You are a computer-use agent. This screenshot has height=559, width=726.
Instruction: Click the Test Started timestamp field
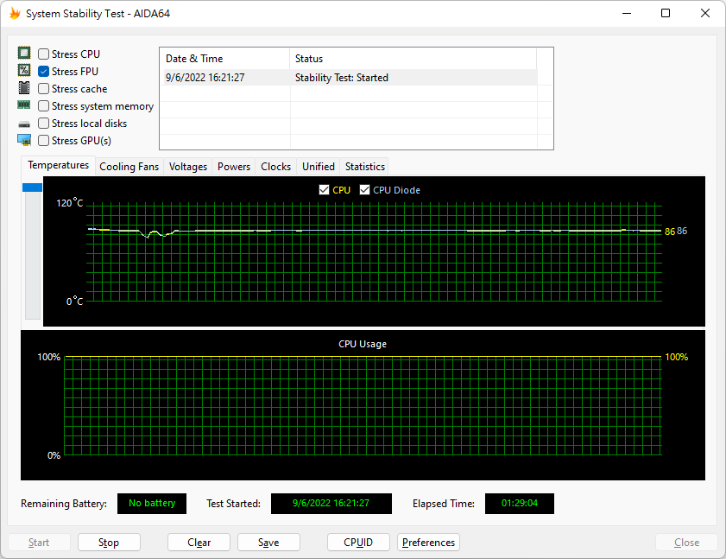point(331,504)
